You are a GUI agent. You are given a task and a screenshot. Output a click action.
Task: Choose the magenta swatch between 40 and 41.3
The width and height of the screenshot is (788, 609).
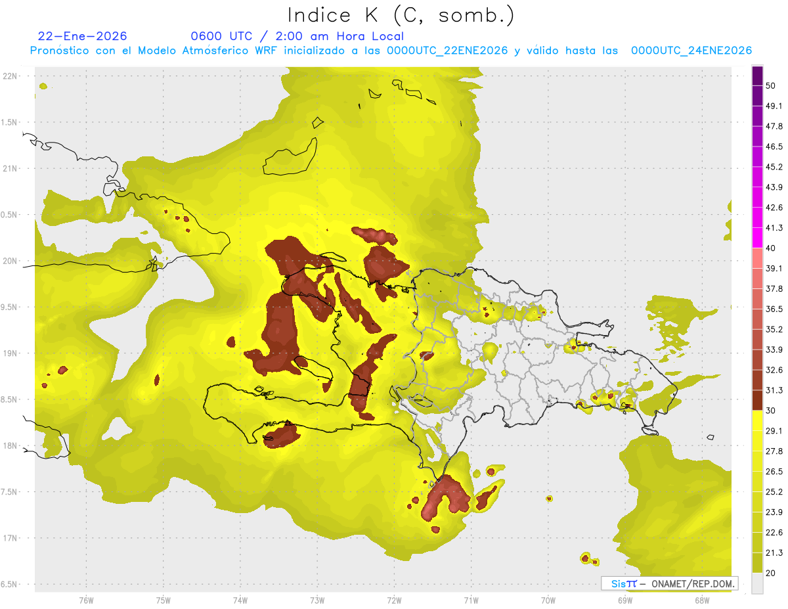pos(757,238)
